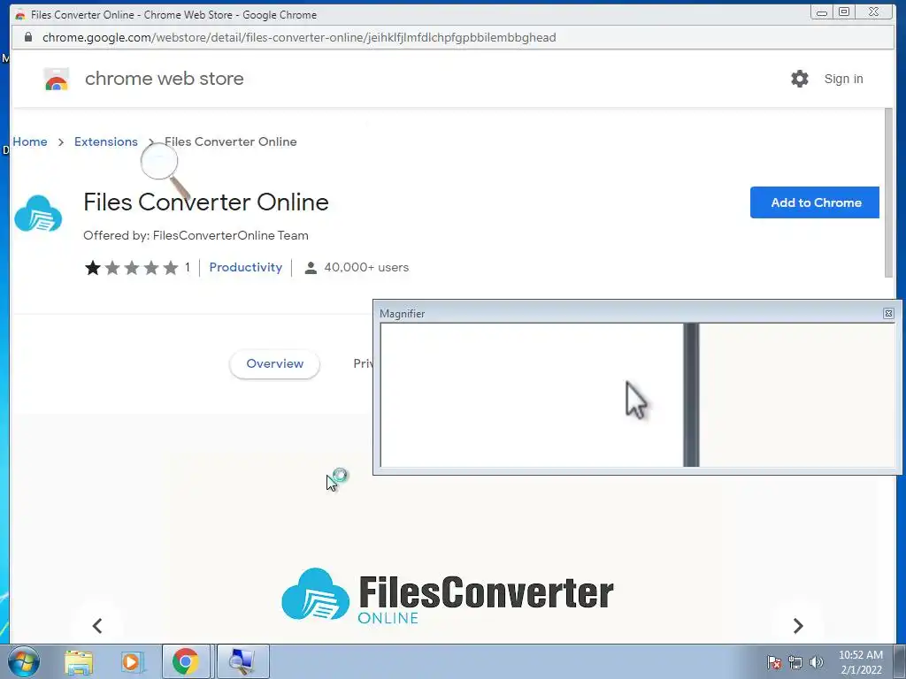Close the Magnifier window
The height and width of the screenshot is (679, 906).
click(888, 314)
